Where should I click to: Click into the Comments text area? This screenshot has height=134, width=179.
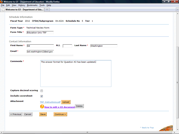pyautogui.click(x=76, y=73)
